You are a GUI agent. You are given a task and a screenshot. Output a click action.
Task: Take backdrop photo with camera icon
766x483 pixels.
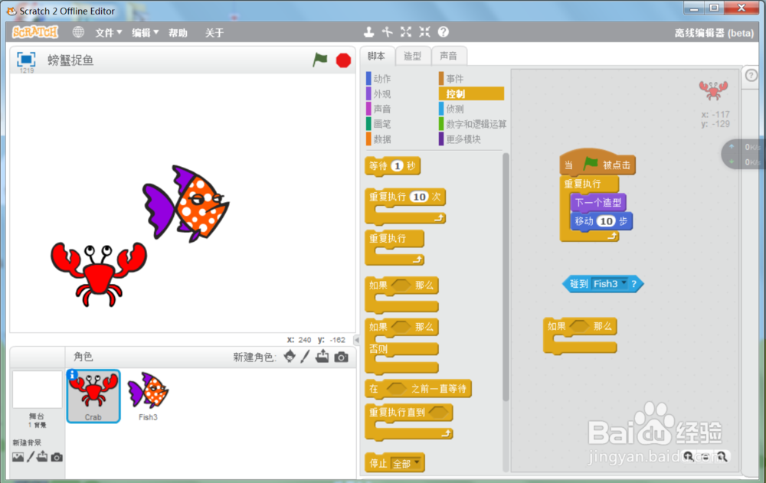pos(57,457)
